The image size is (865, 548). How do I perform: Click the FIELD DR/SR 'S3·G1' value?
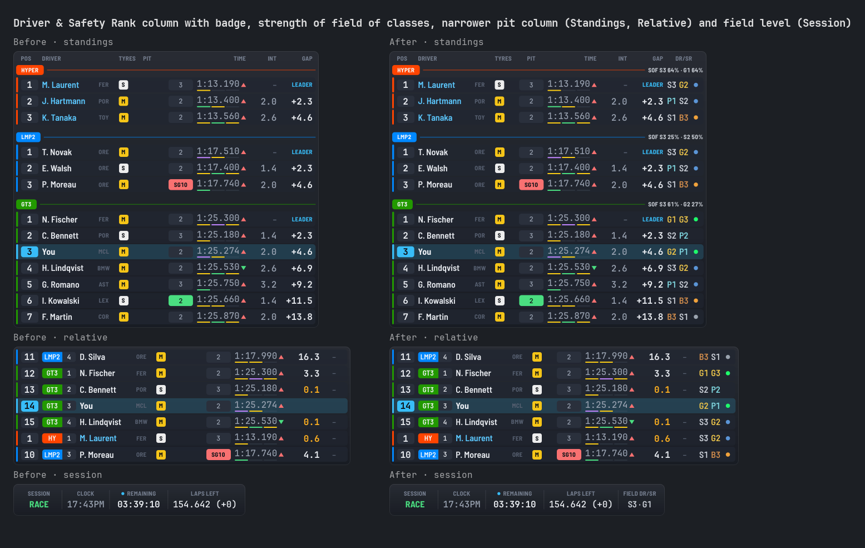(x=640, y=505)
